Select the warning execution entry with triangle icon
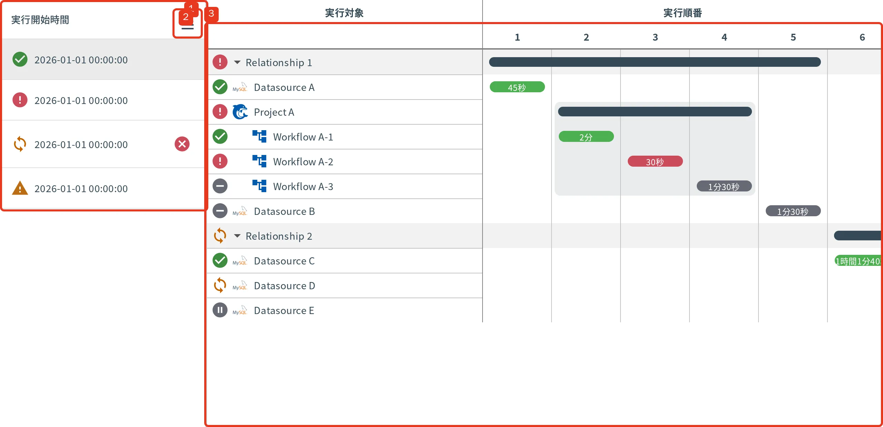883x427 pixels. click(x=103, y=188)
